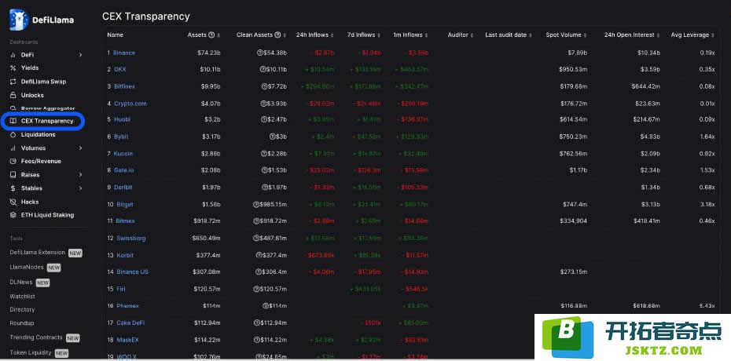Open Huobi exchange link
Screen dimensions: 731x361
coord(122,119)
